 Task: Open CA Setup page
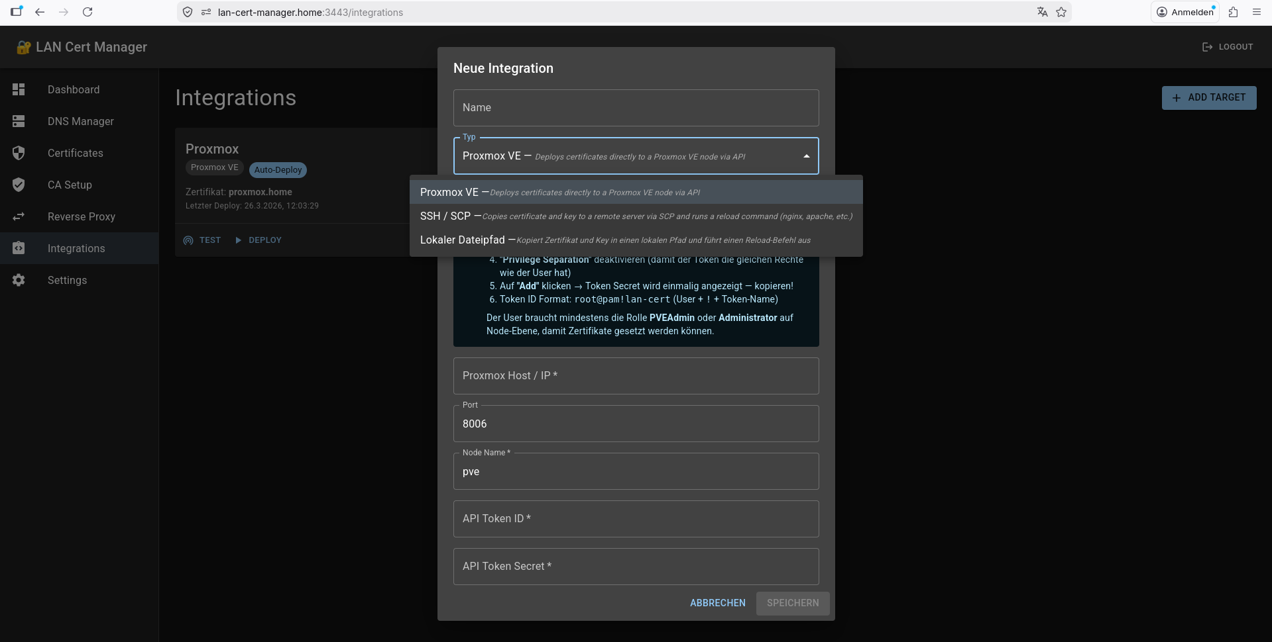click(x=80, y=185)
